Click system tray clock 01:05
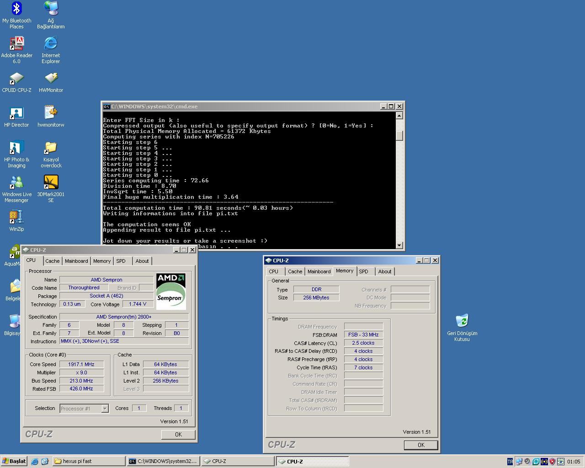 click(573, 462)
